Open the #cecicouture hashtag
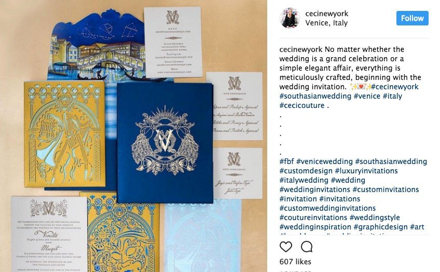 pos(302,105)
